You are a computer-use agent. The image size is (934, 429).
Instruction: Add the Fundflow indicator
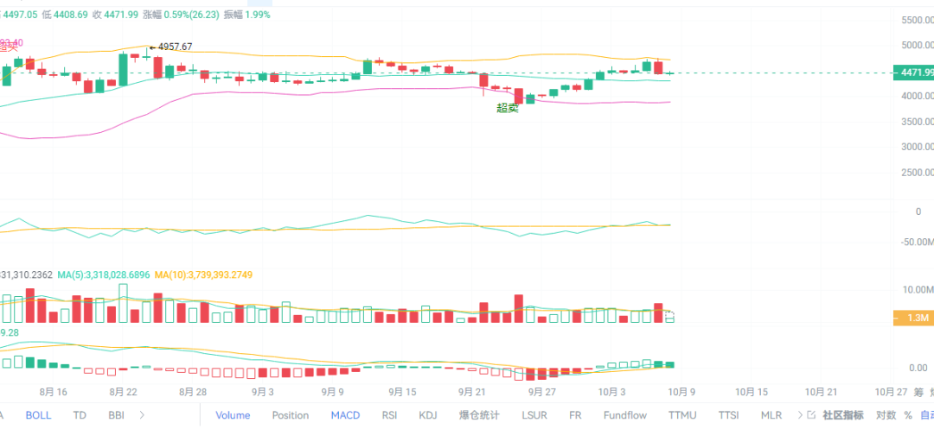(624, 415)
